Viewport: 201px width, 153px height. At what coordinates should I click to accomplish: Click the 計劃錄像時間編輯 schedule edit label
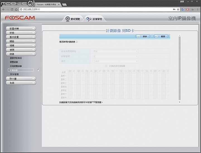(117, 66)
